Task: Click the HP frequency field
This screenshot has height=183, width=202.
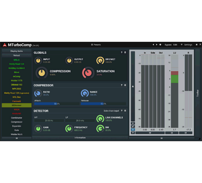Action: [x=49, y=121]
